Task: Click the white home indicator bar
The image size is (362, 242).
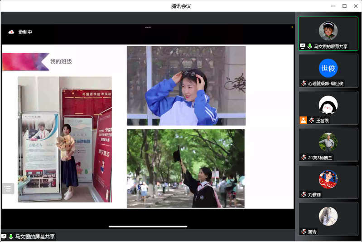Action: pyautogui.click(x=148, y=226)
